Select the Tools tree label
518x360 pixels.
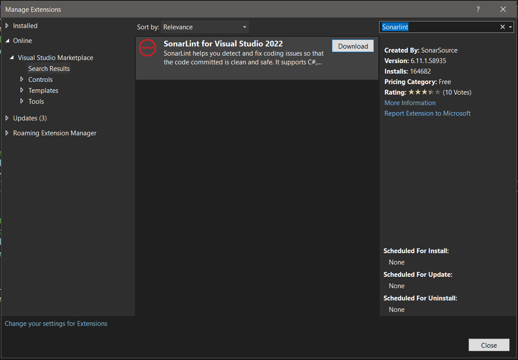click(x=36, y=102)
